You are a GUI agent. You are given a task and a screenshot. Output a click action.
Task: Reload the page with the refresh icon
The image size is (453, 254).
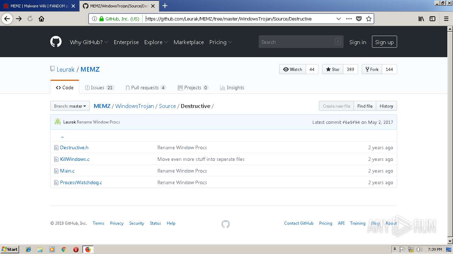point(30,19)
